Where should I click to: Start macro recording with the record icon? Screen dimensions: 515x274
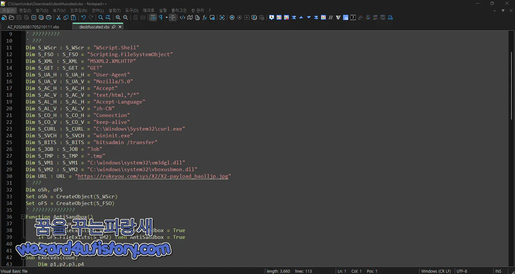point(232,17)
